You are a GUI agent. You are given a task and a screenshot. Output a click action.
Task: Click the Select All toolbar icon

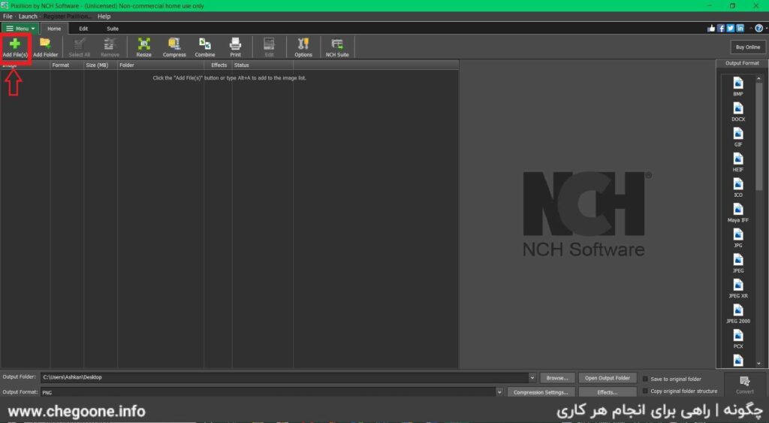tap(80, 47)
